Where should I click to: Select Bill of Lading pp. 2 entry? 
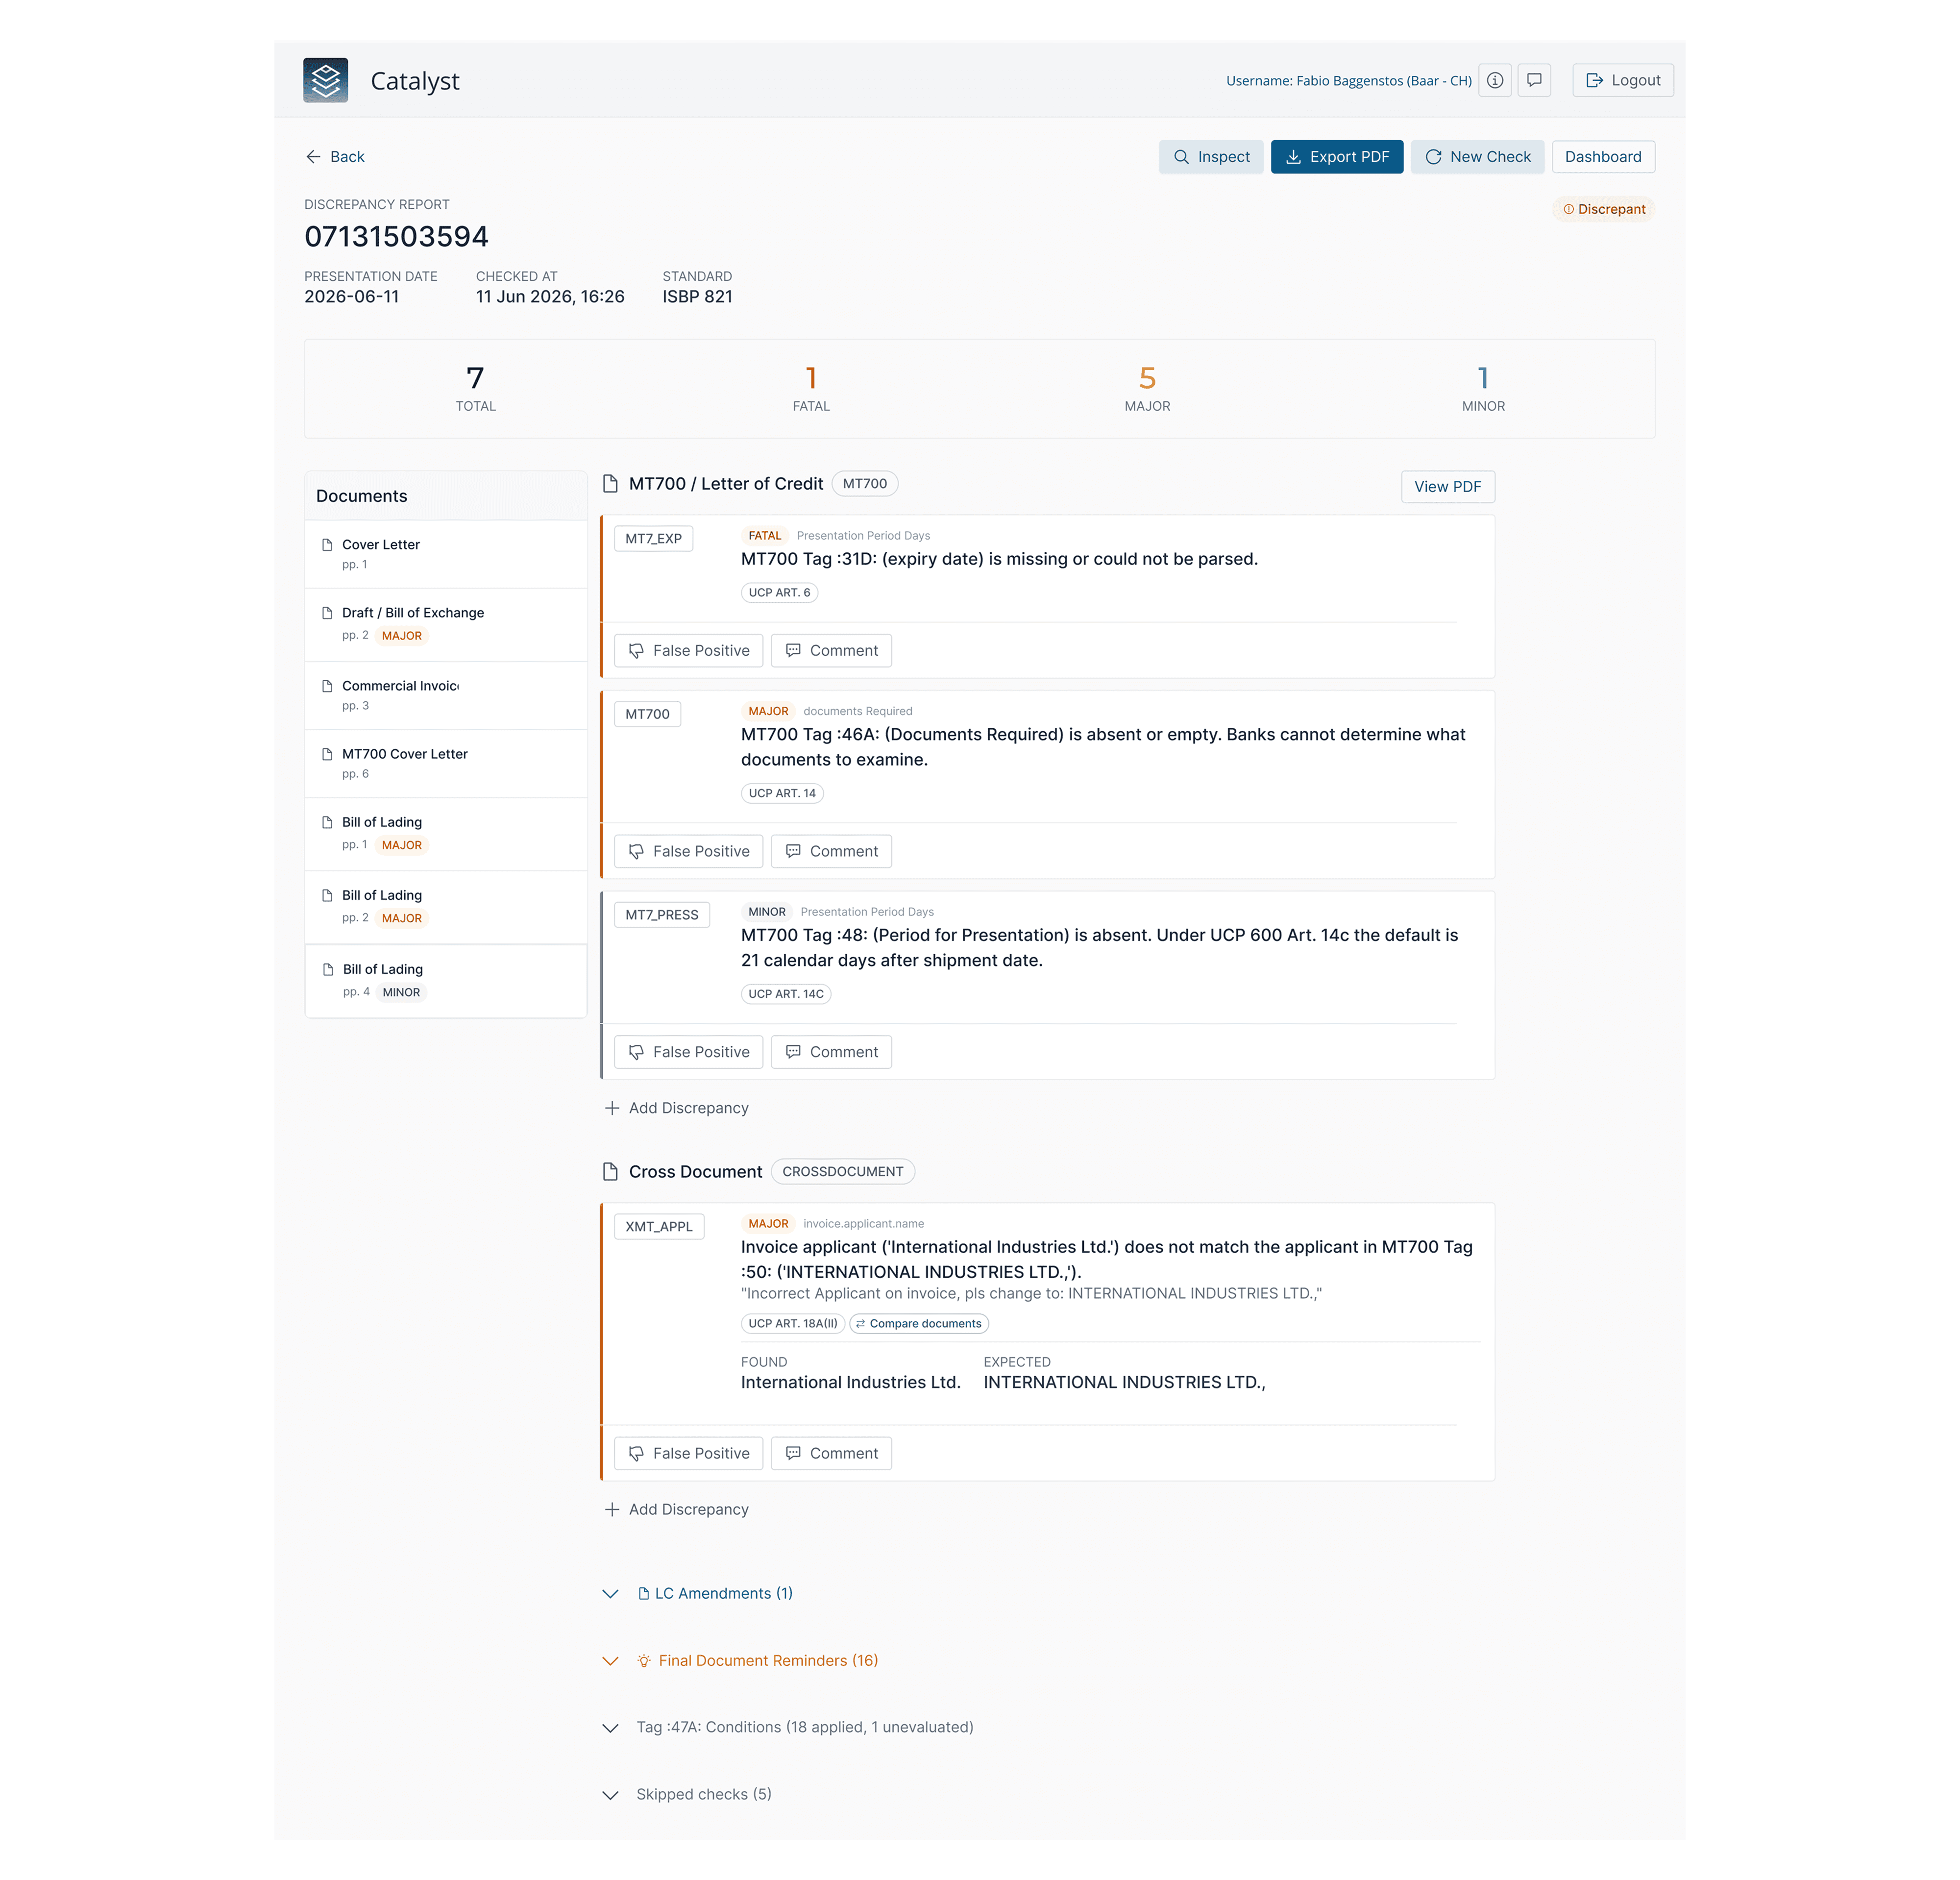coord(446,906)
